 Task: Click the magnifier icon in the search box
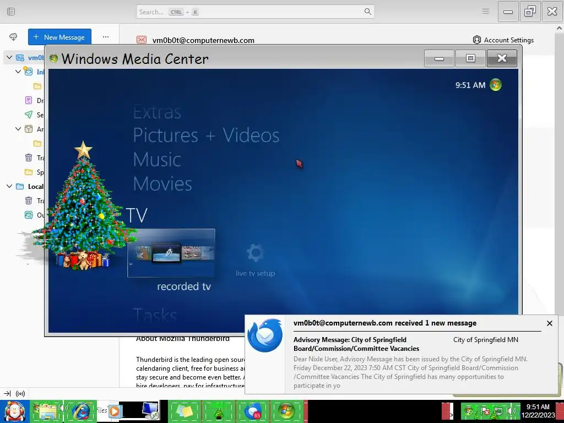tap(367, 12)
